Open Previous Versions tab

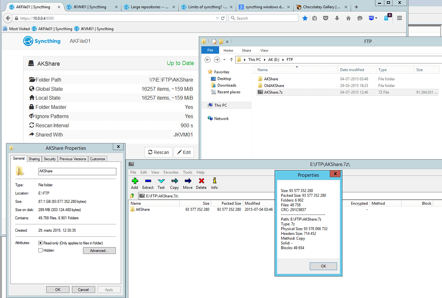[73, 159]
